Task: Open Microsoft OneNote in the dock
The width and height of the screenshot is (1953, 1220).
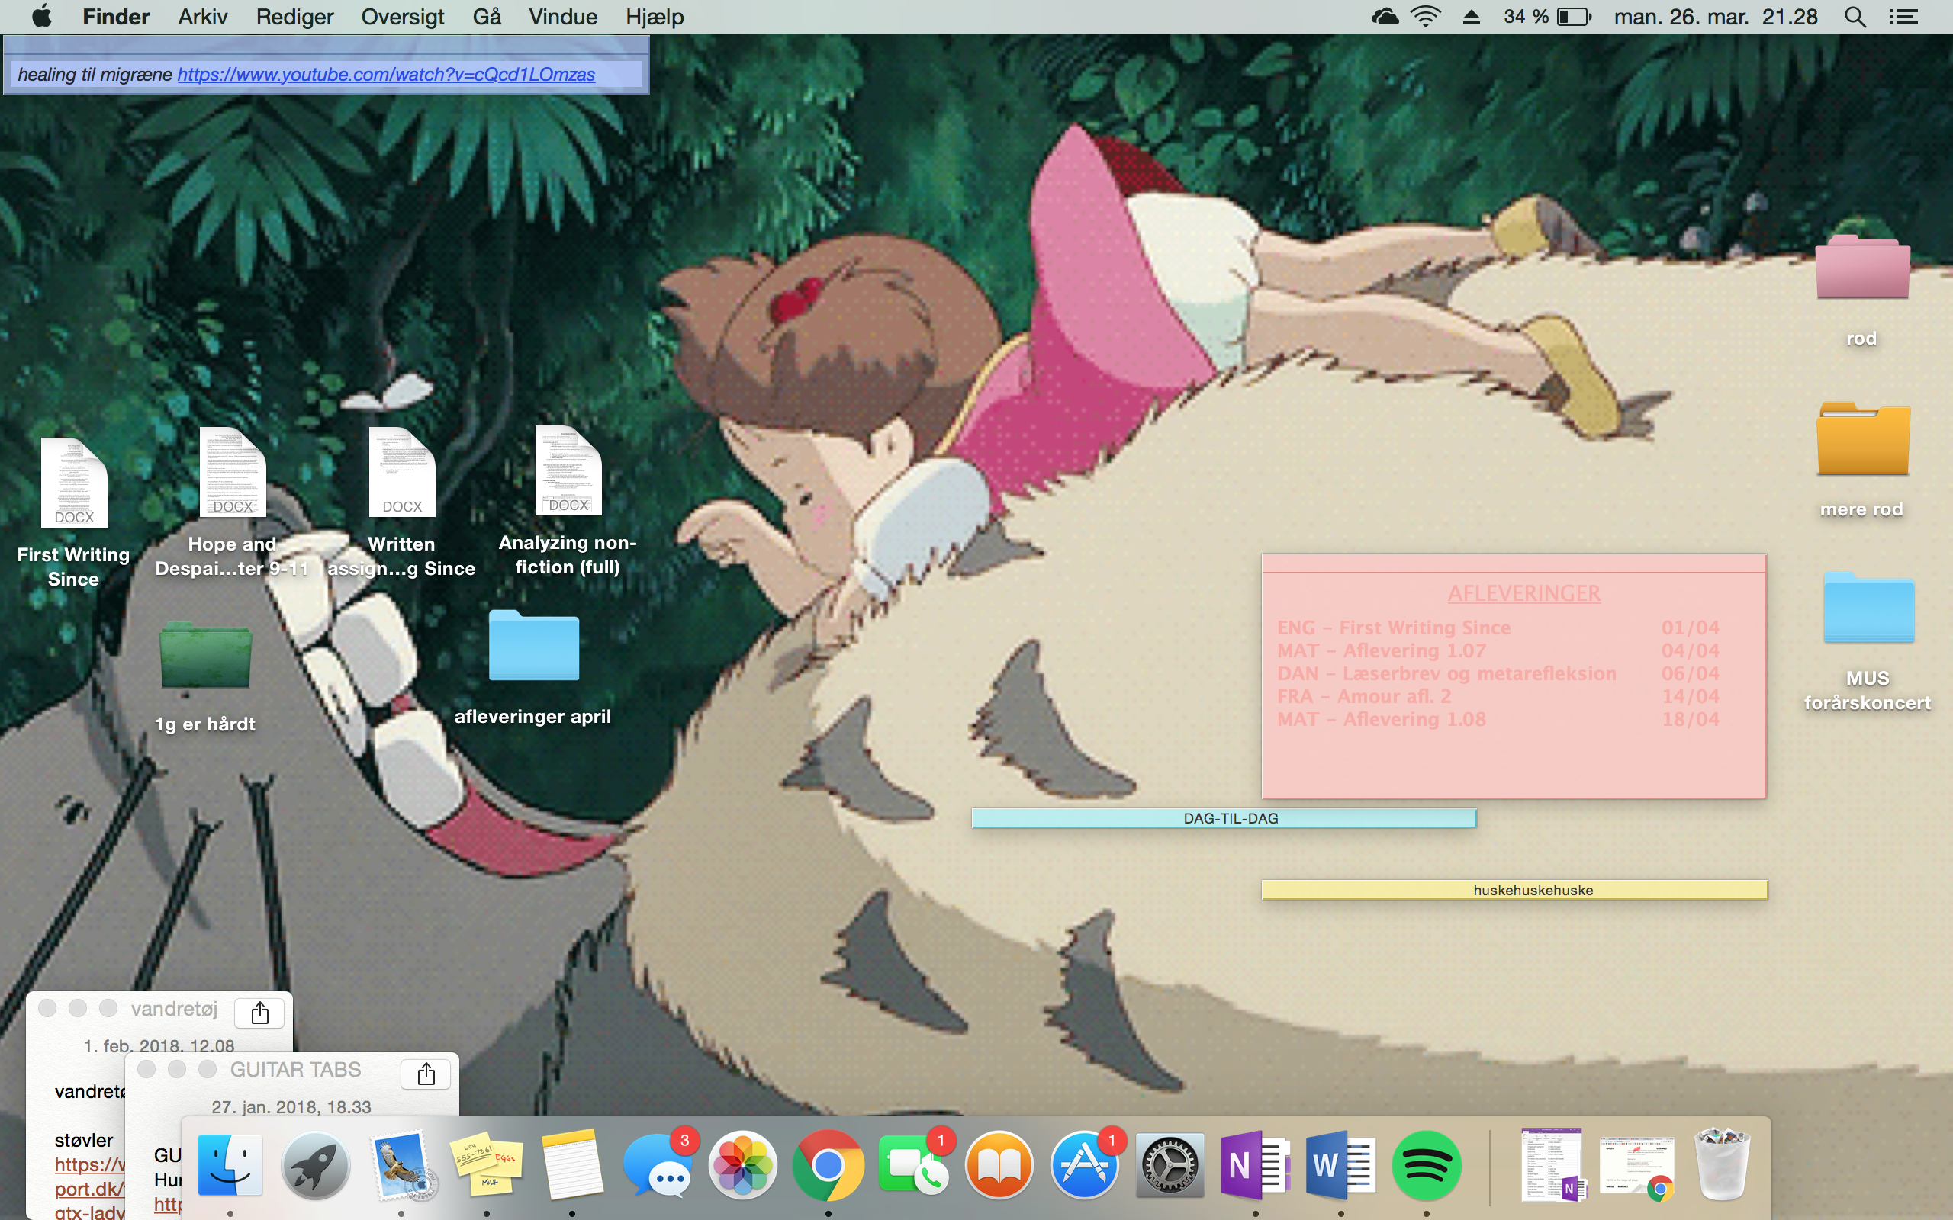Action: pos(1255,1165)
